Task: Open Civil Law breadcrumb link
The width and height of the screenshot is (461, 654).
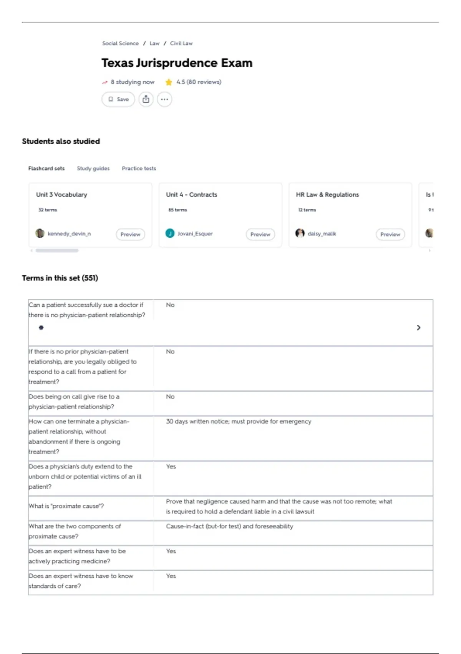Action: click(x=181, y=43)
